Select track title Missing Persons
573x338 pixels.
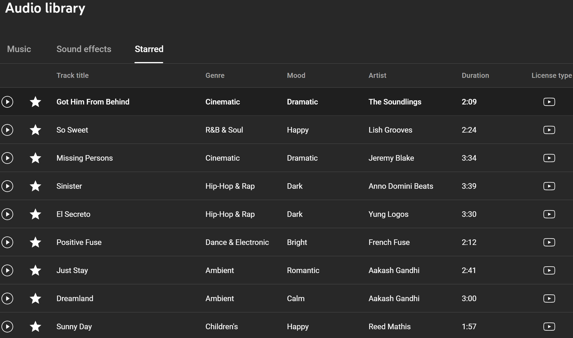(84, 158)
